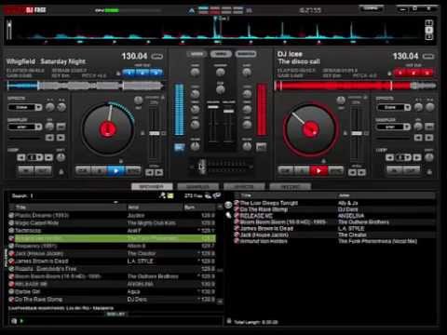Viewport: 447px width, 335px height.
Task: Toggle left channel headphone PFL button
Action: 179,147
